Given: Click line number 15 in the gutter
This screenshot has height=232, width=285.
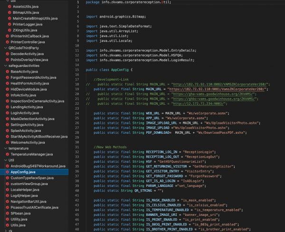Looking at the screenshot, I should [77, 69].
